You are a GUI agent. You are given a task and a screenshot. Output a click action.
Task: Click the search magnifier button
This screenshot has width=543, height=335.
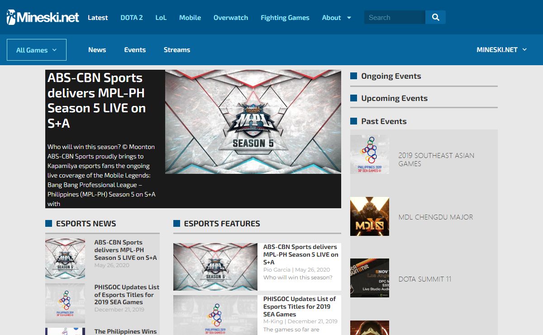[x=435, y=17]
